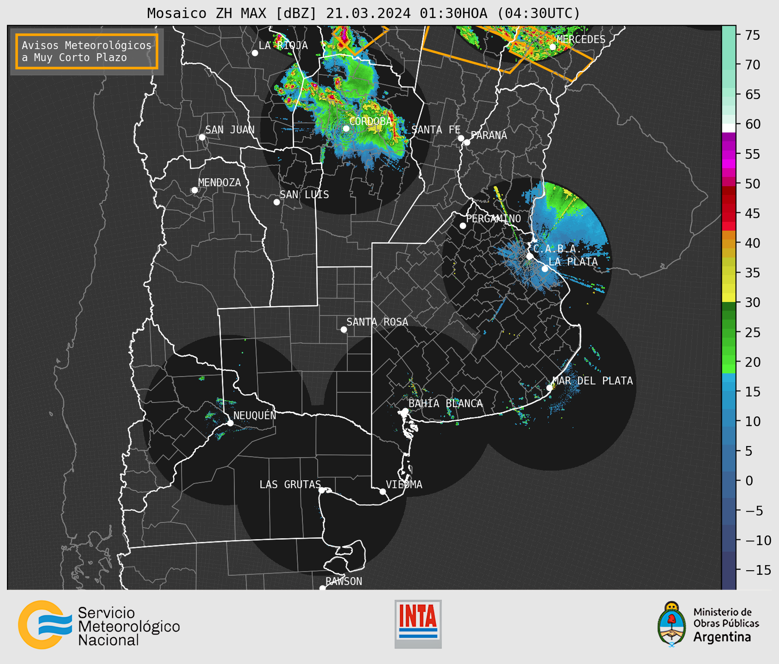Click the PARANA city marker dot
779x664 pixels.
click(467, 142)
